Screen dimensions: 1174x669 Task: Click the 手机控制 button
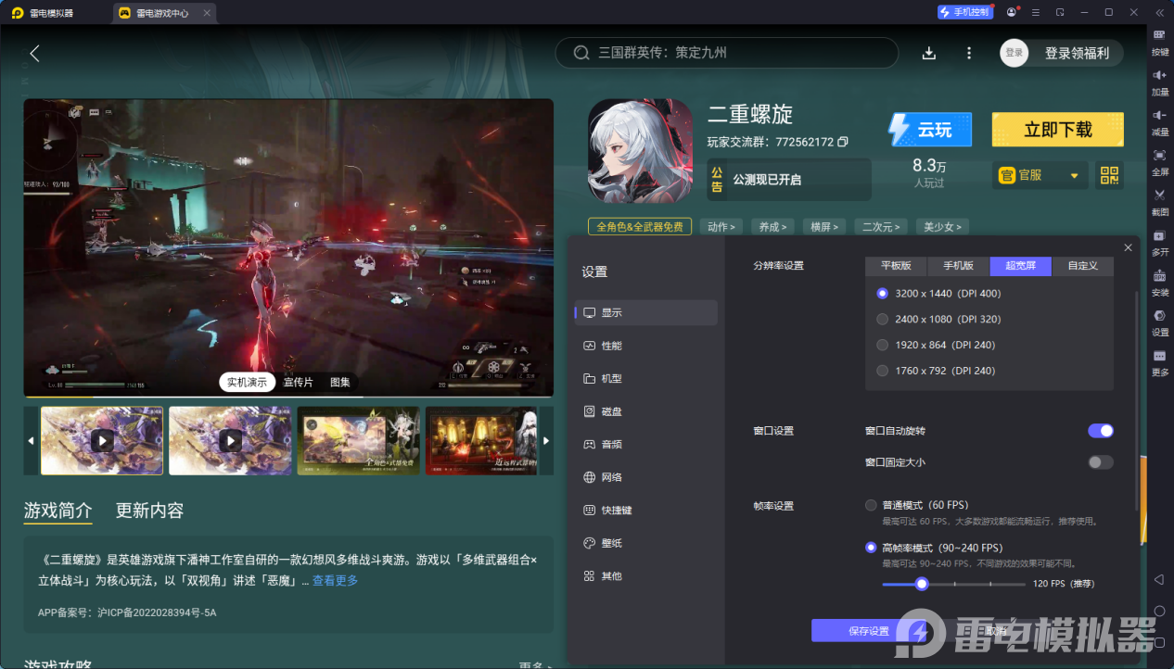click(x=965, y=12)
